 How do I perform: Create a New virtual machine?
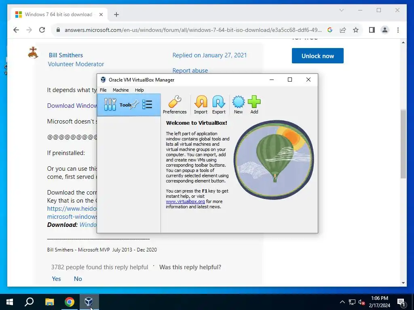pyautogui.click(x=238, y=105)
